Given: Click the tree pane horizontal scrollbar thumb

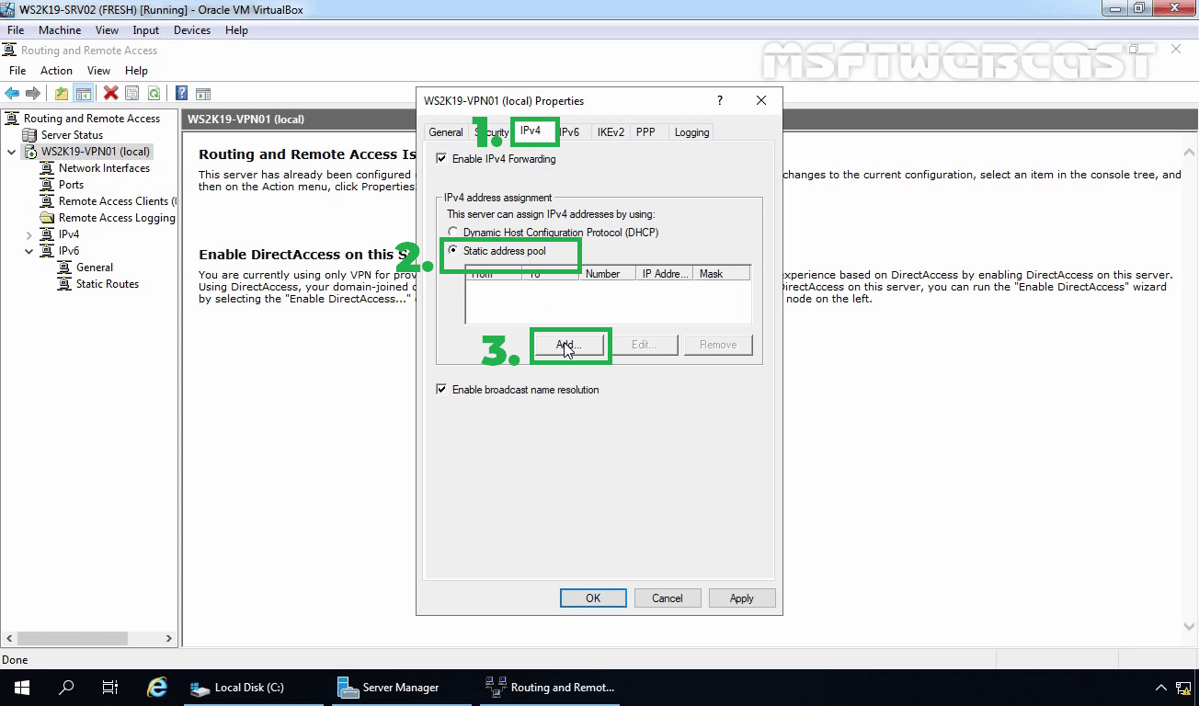Looking at the screenshot, I should coord(72,638).
